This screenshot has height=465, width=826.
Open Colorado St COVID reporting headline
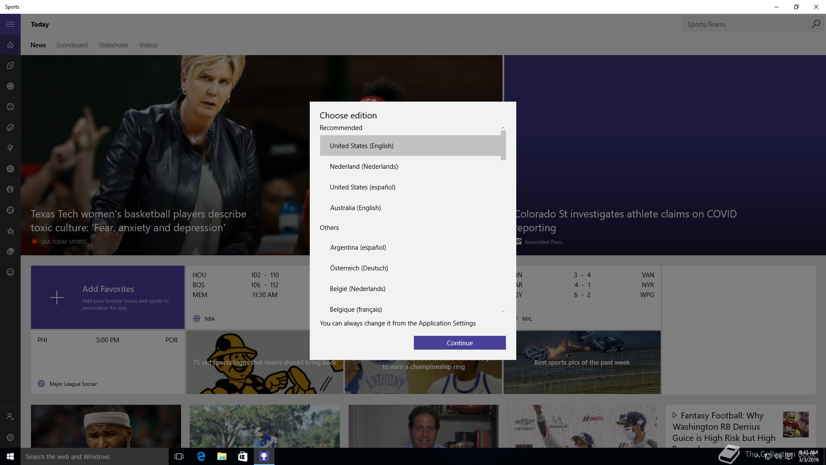pos(626,221)
